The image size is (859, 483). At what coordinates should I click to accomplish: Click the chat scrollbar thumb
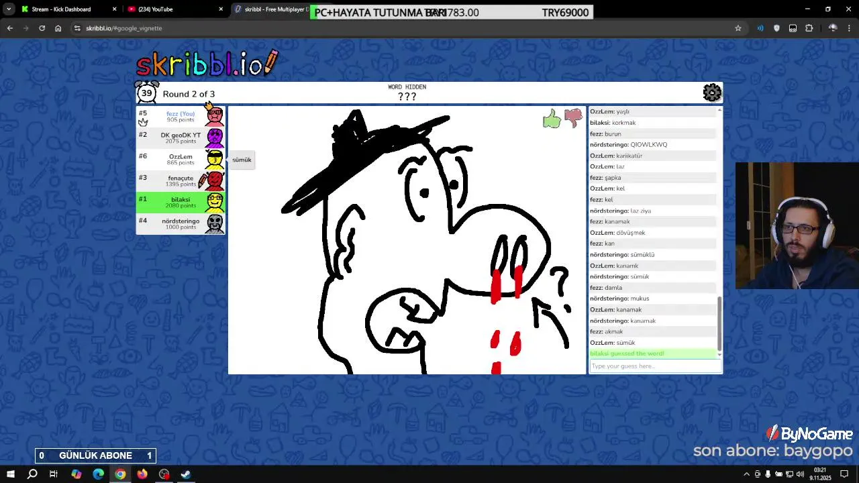[x=719, y=324]
